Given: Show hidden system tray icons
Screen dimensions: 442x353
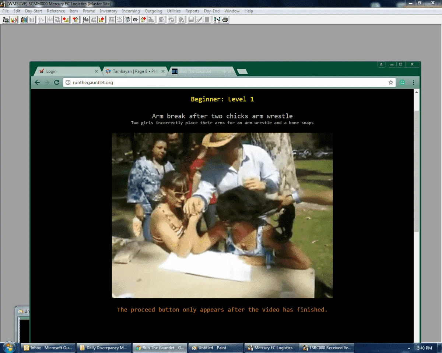Looking at the screenshot, I should pos(409,348).
